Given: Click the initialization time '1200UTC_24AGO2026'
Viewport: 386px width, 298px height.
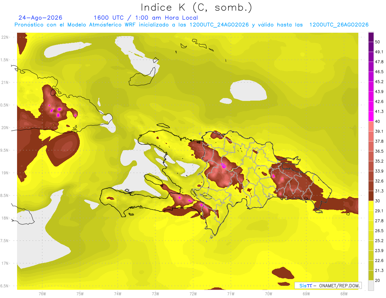Looking at the screenshot, I should (x=219, y=25).
